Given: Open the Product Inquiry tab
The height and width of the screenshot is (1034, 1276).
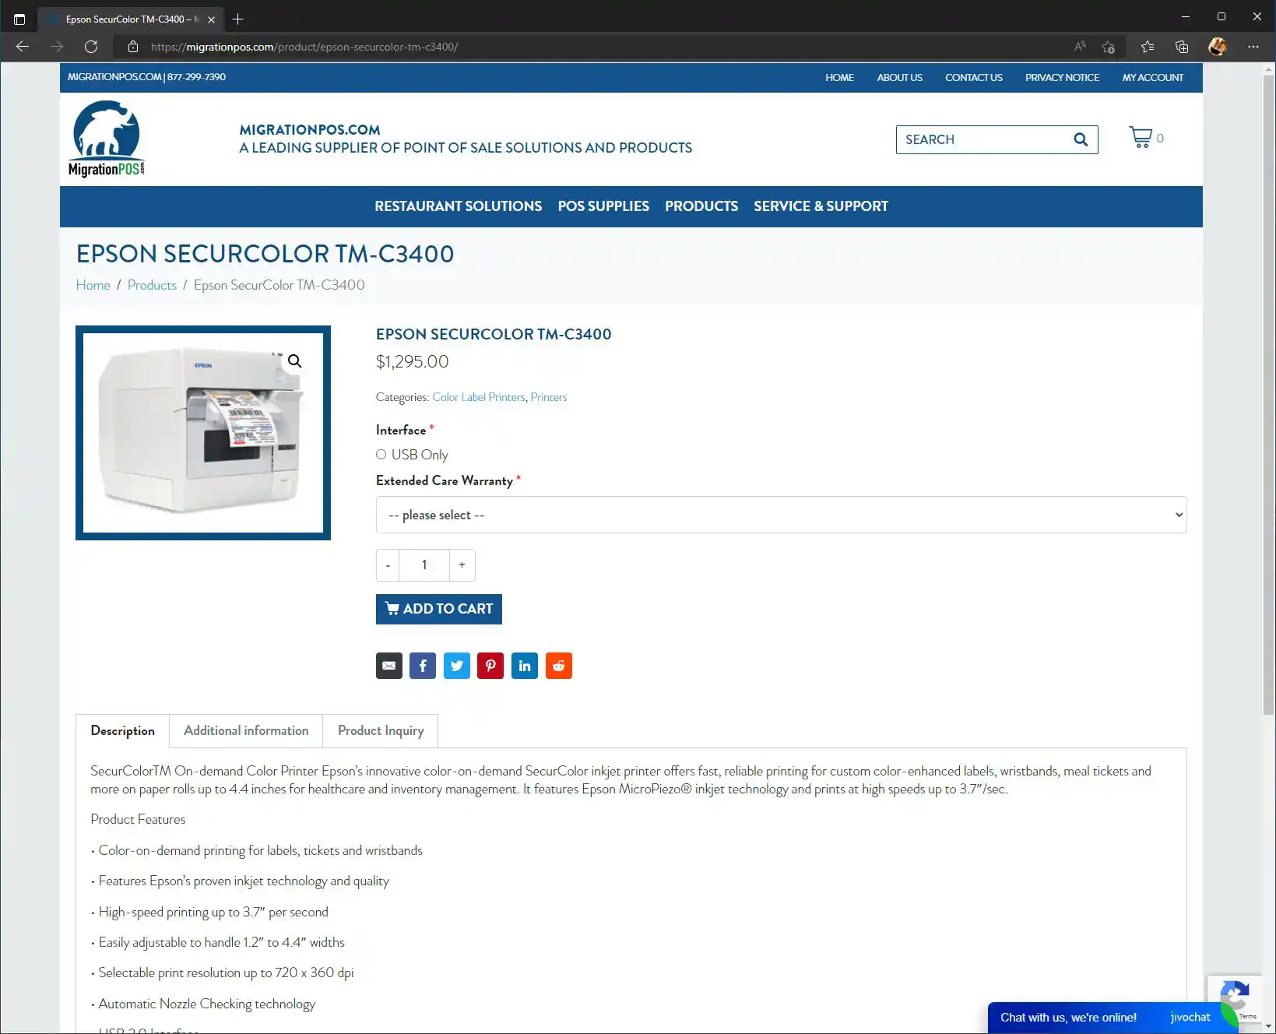Looking at the screenshot, I should click(x=381, y=730).
